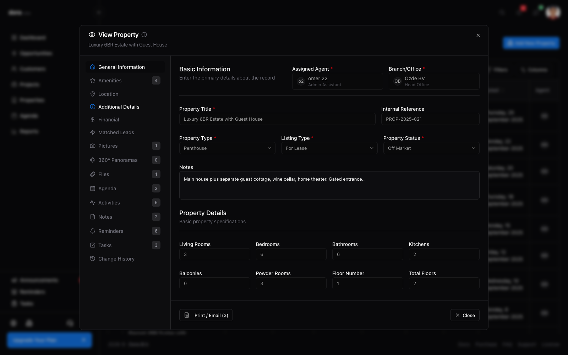Select the Additional Details tab
The height and width of the screenshot is (355, 568).
[125, 107]
